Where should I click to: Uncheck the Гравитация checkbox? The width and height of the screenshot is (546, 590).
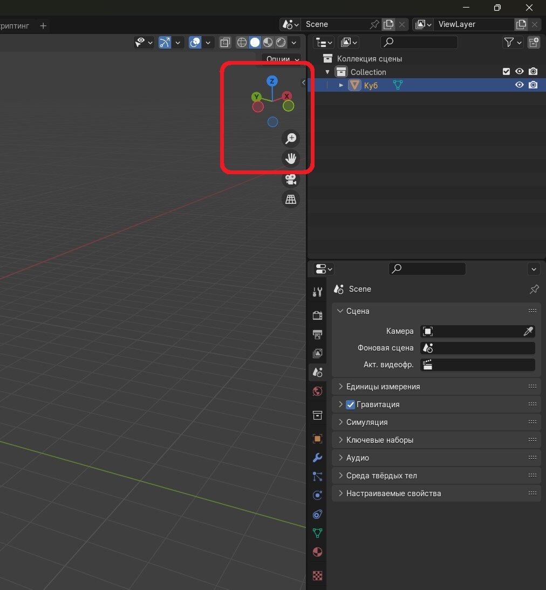tap(351, 404)
